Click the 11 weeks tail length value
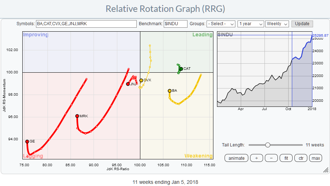Viewport: 330px width, 186px height. point(315,145)
